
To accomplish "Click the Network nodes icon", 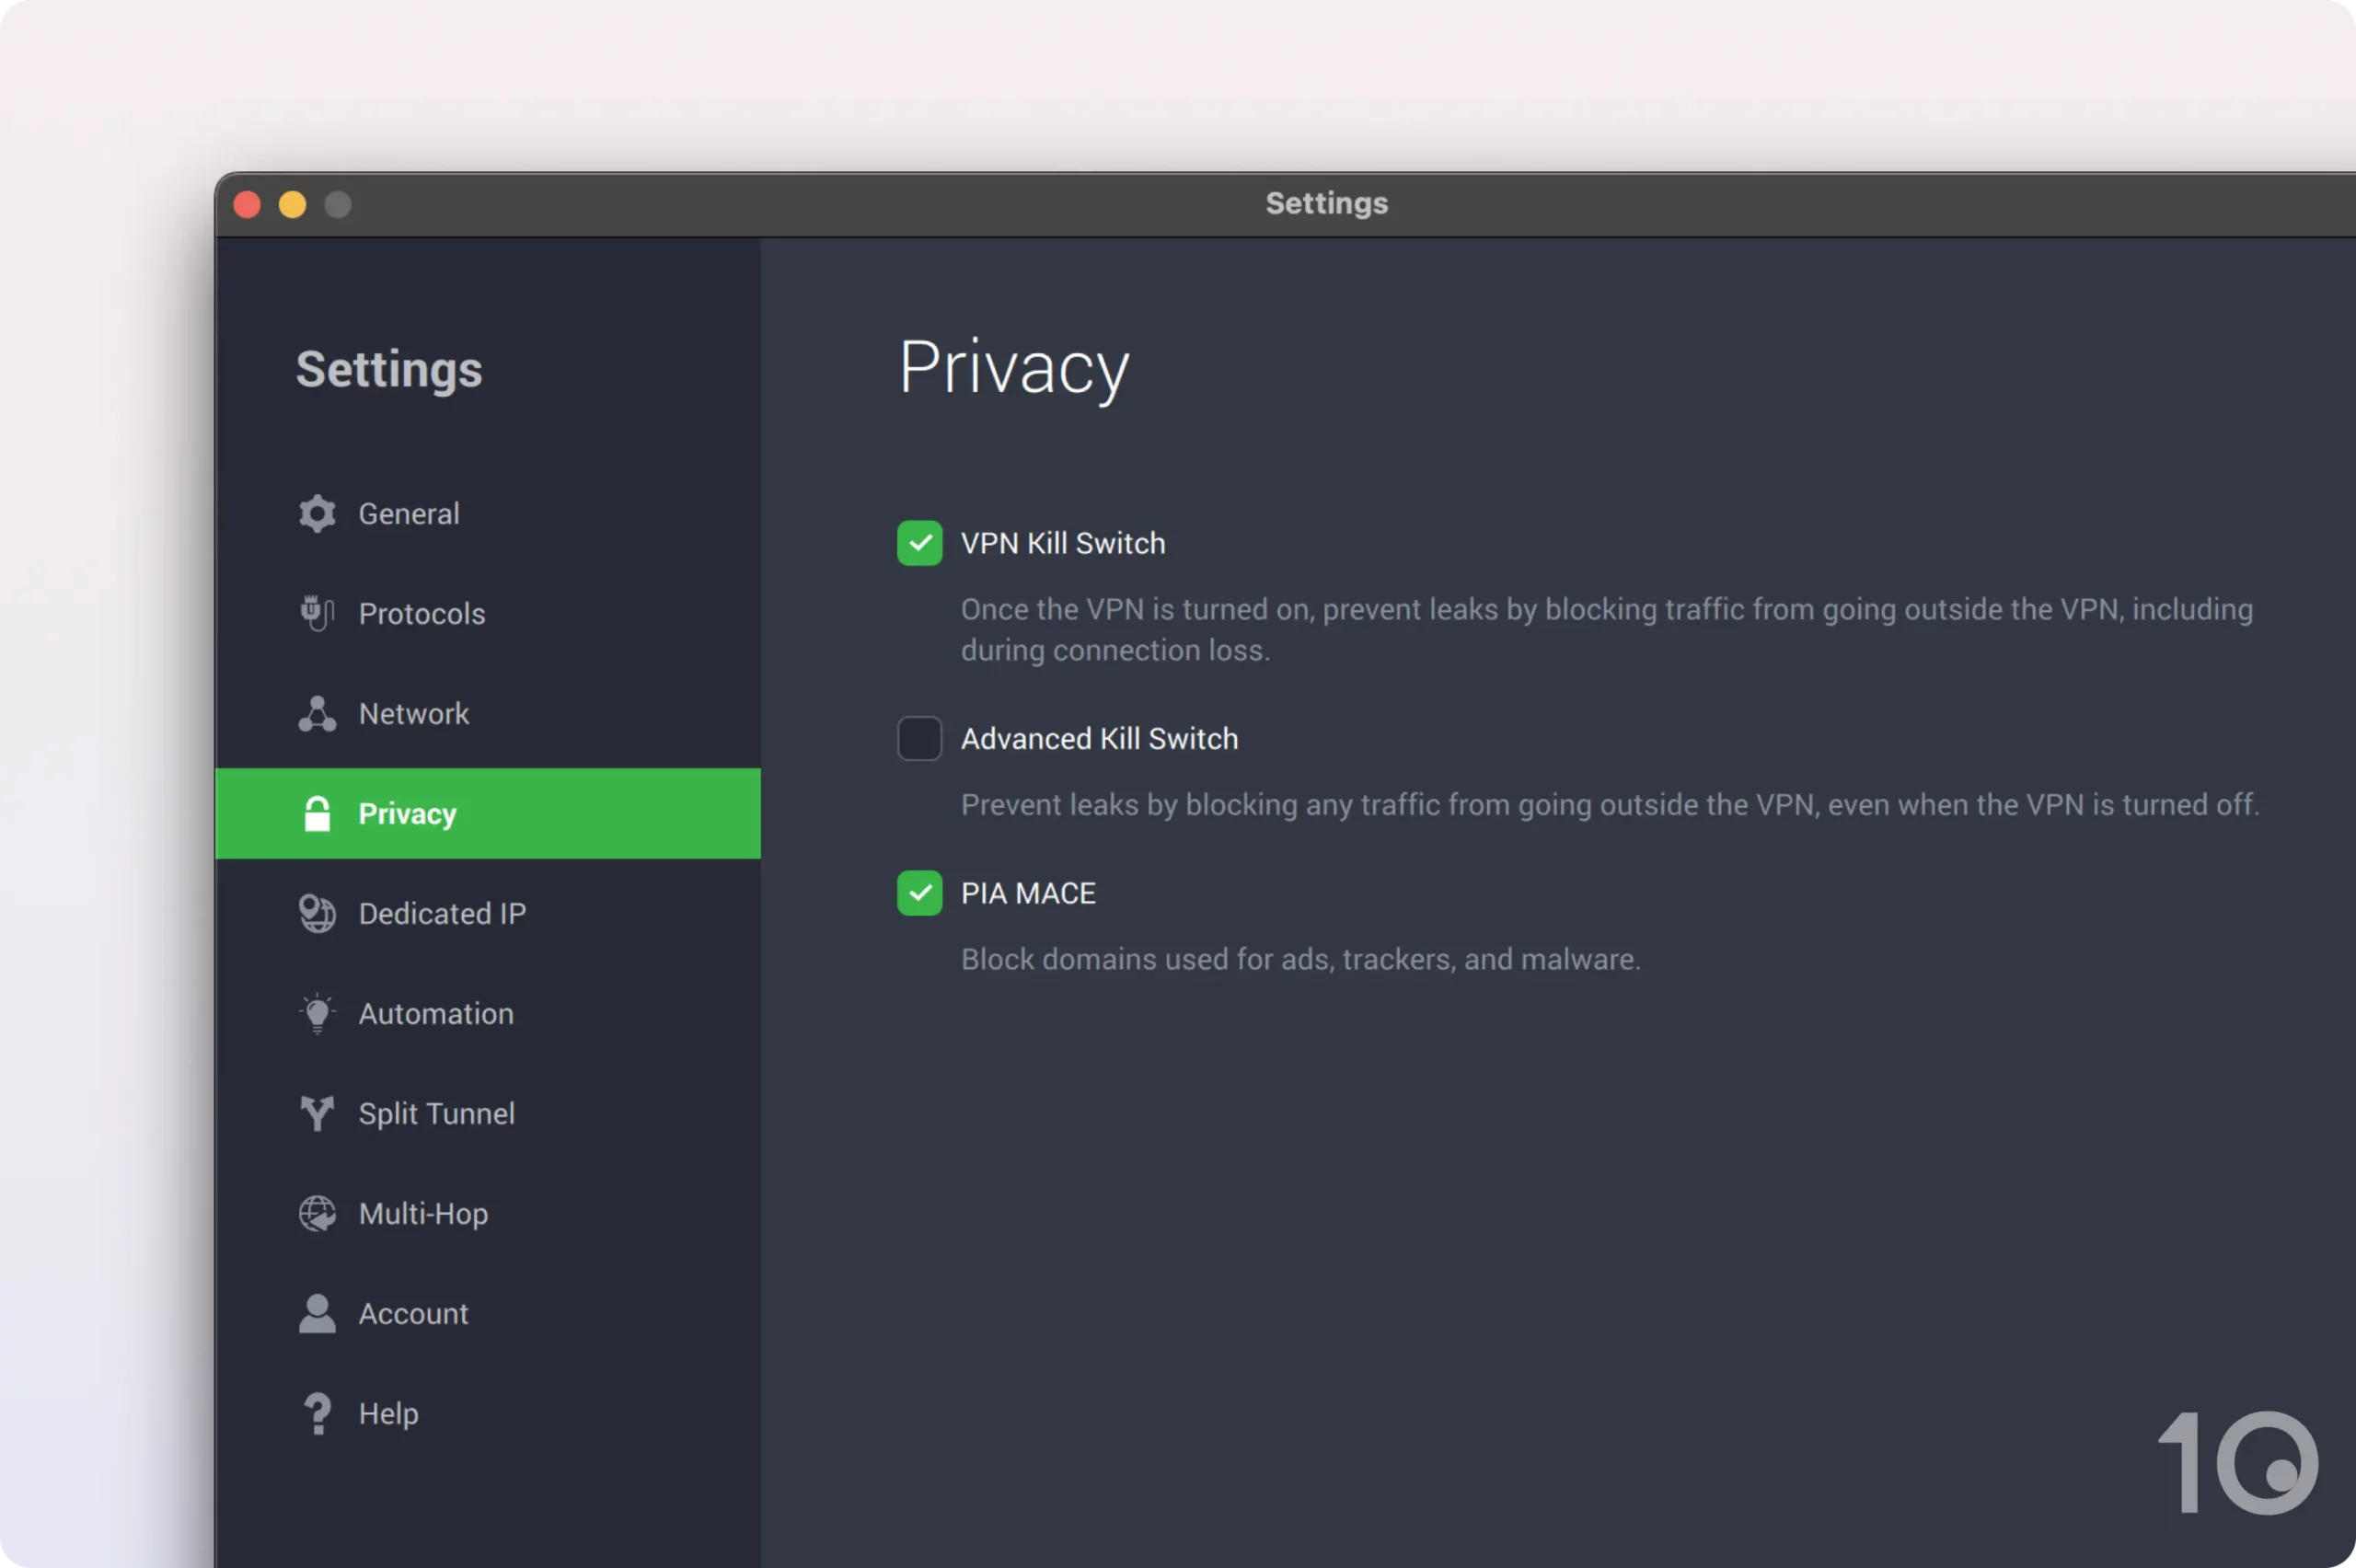I will 317,713.
